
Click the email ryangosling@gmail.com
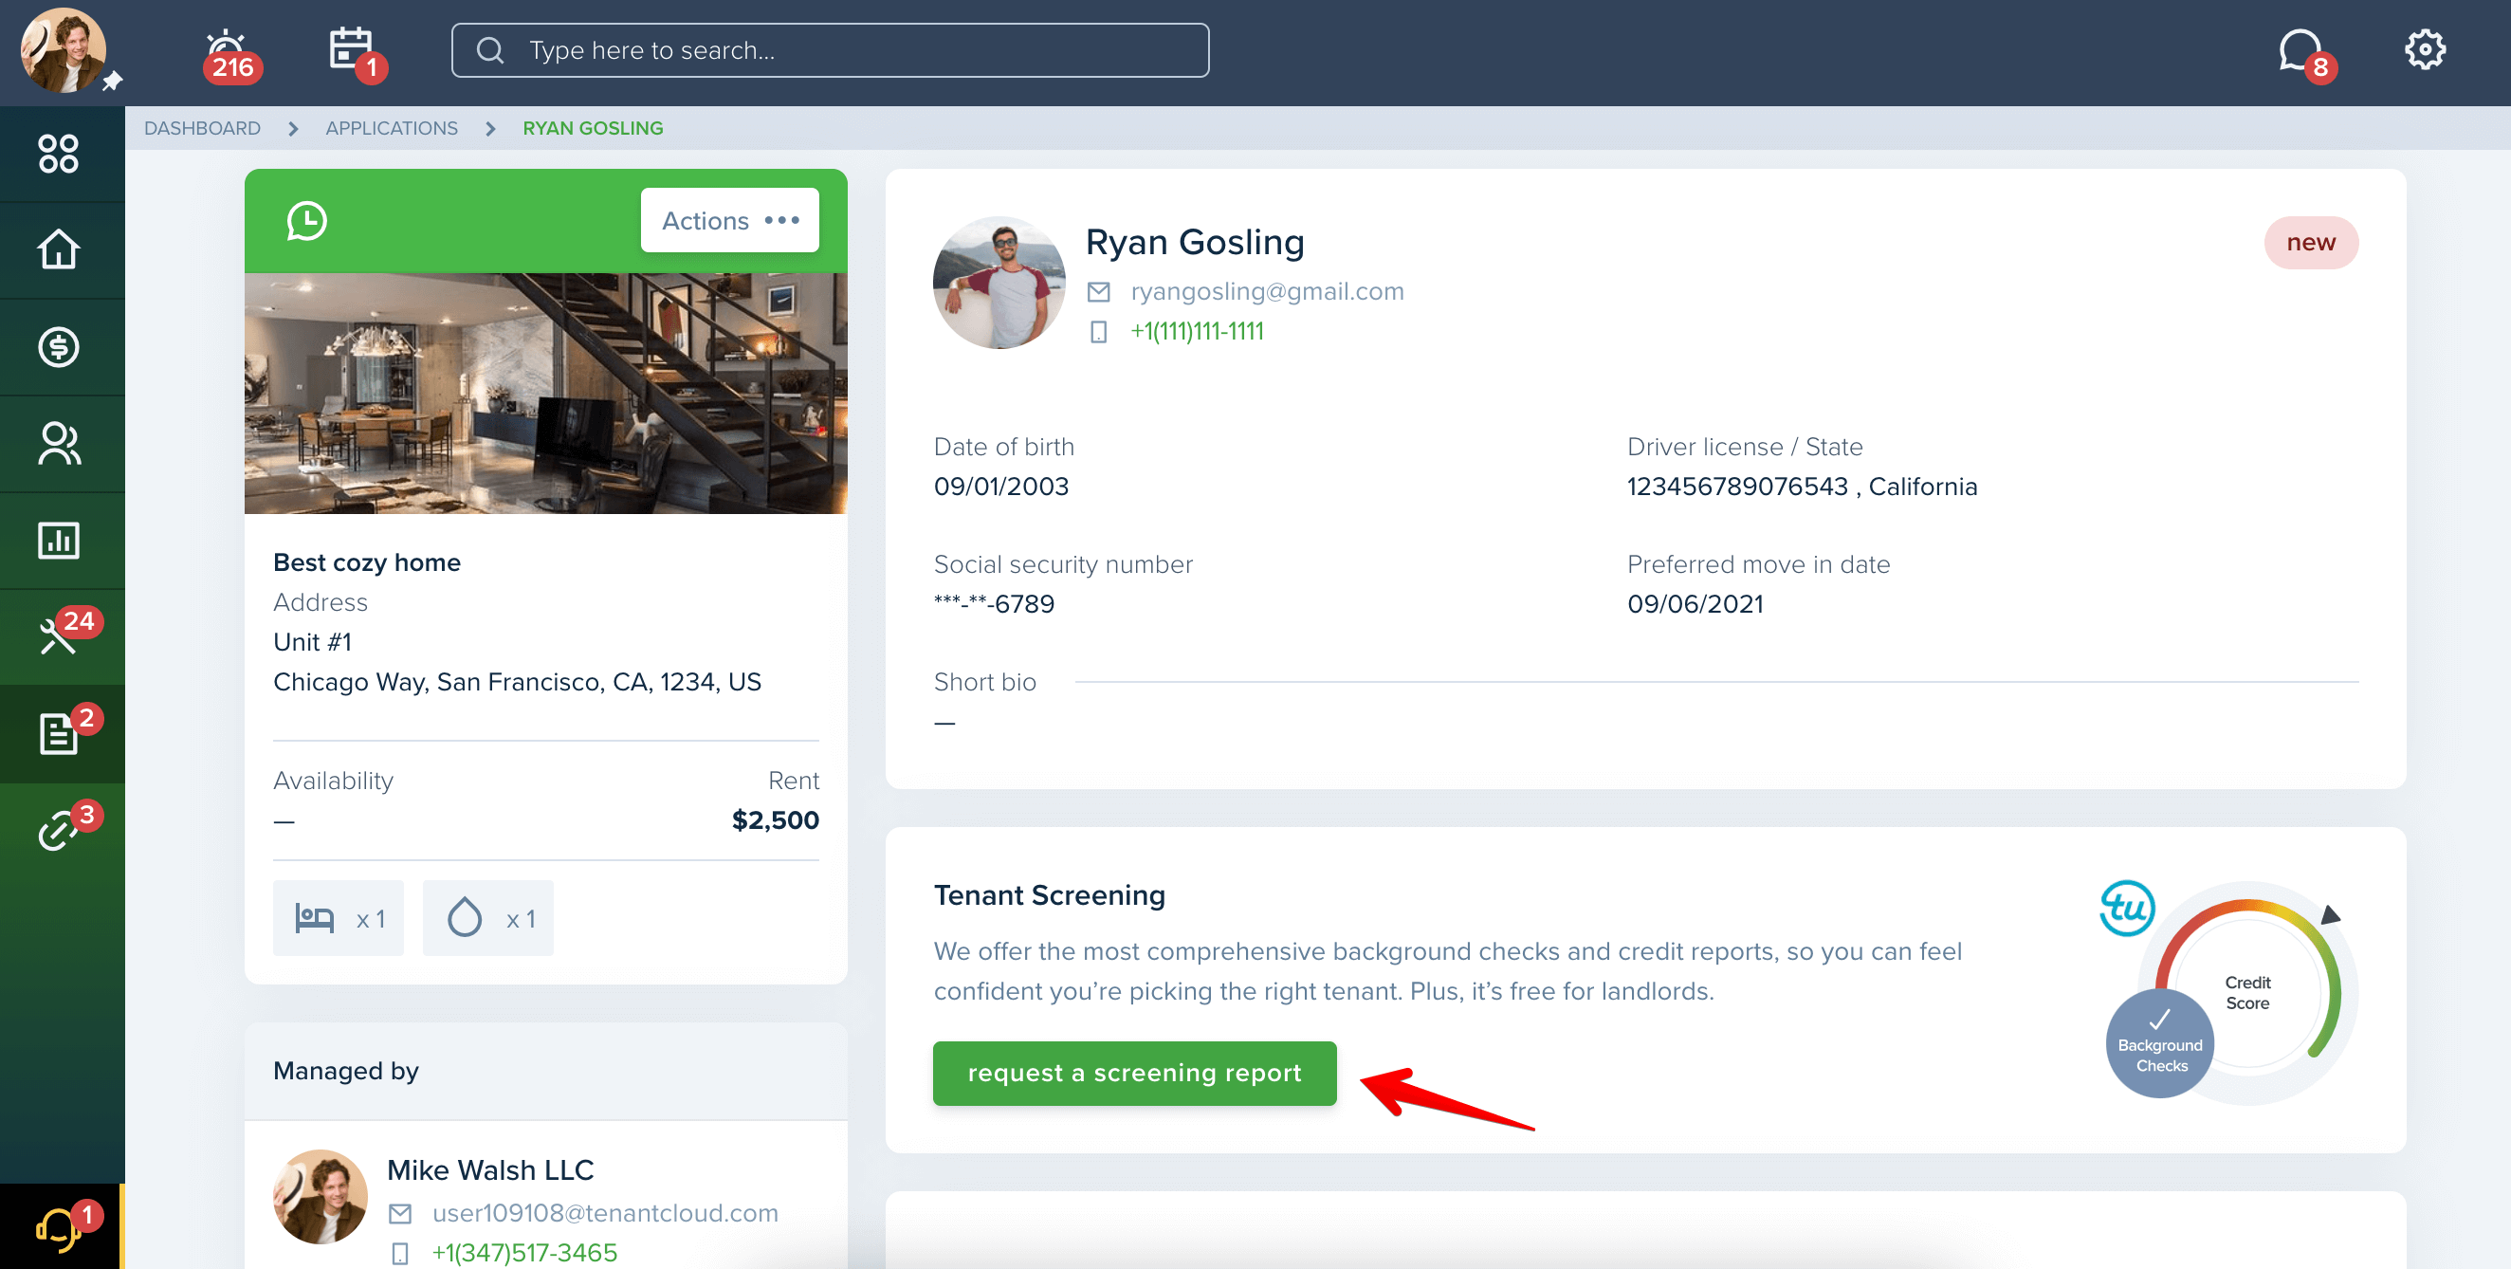pos(1266,291)
